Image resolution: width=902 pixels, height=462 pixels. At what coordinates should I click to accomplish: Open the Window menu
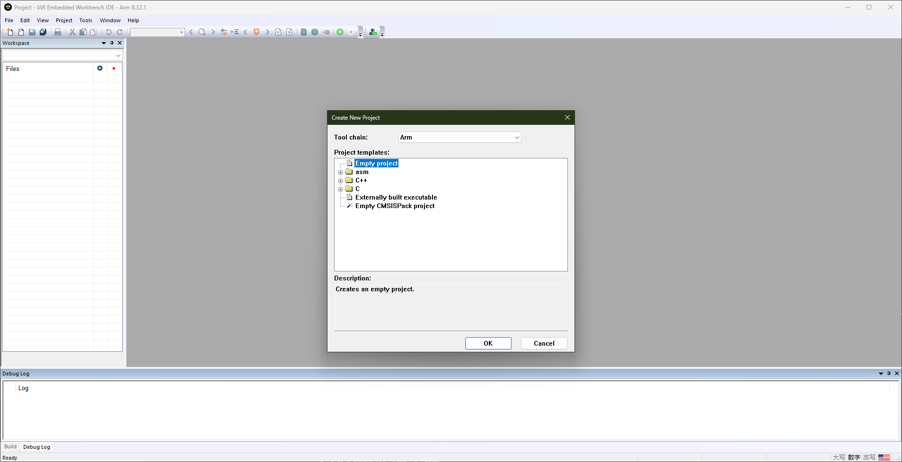(x=110, y=20)
